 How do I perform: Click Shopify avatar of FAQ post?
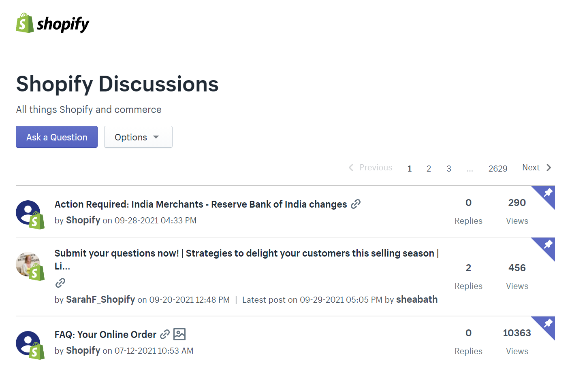[30, 345]
